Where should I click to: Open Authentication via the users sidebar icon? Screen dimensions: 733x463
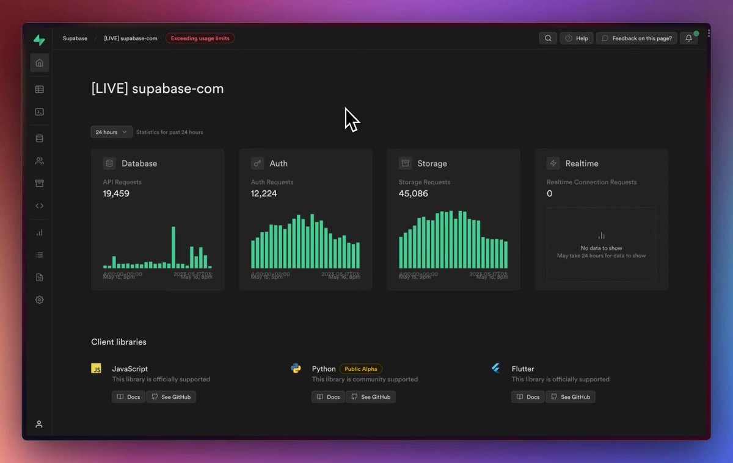(39, 160)
